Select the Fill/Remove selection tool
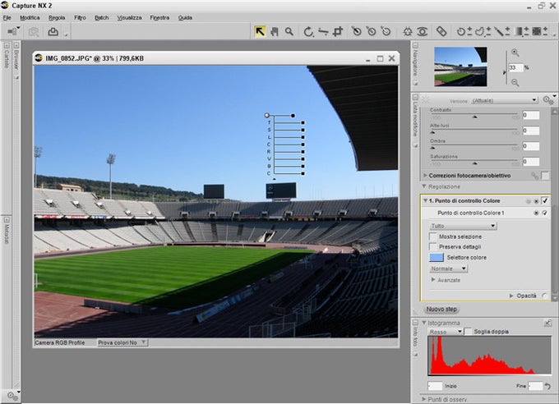The width and height of the screenshot is (559, 404). coord(540,32)
